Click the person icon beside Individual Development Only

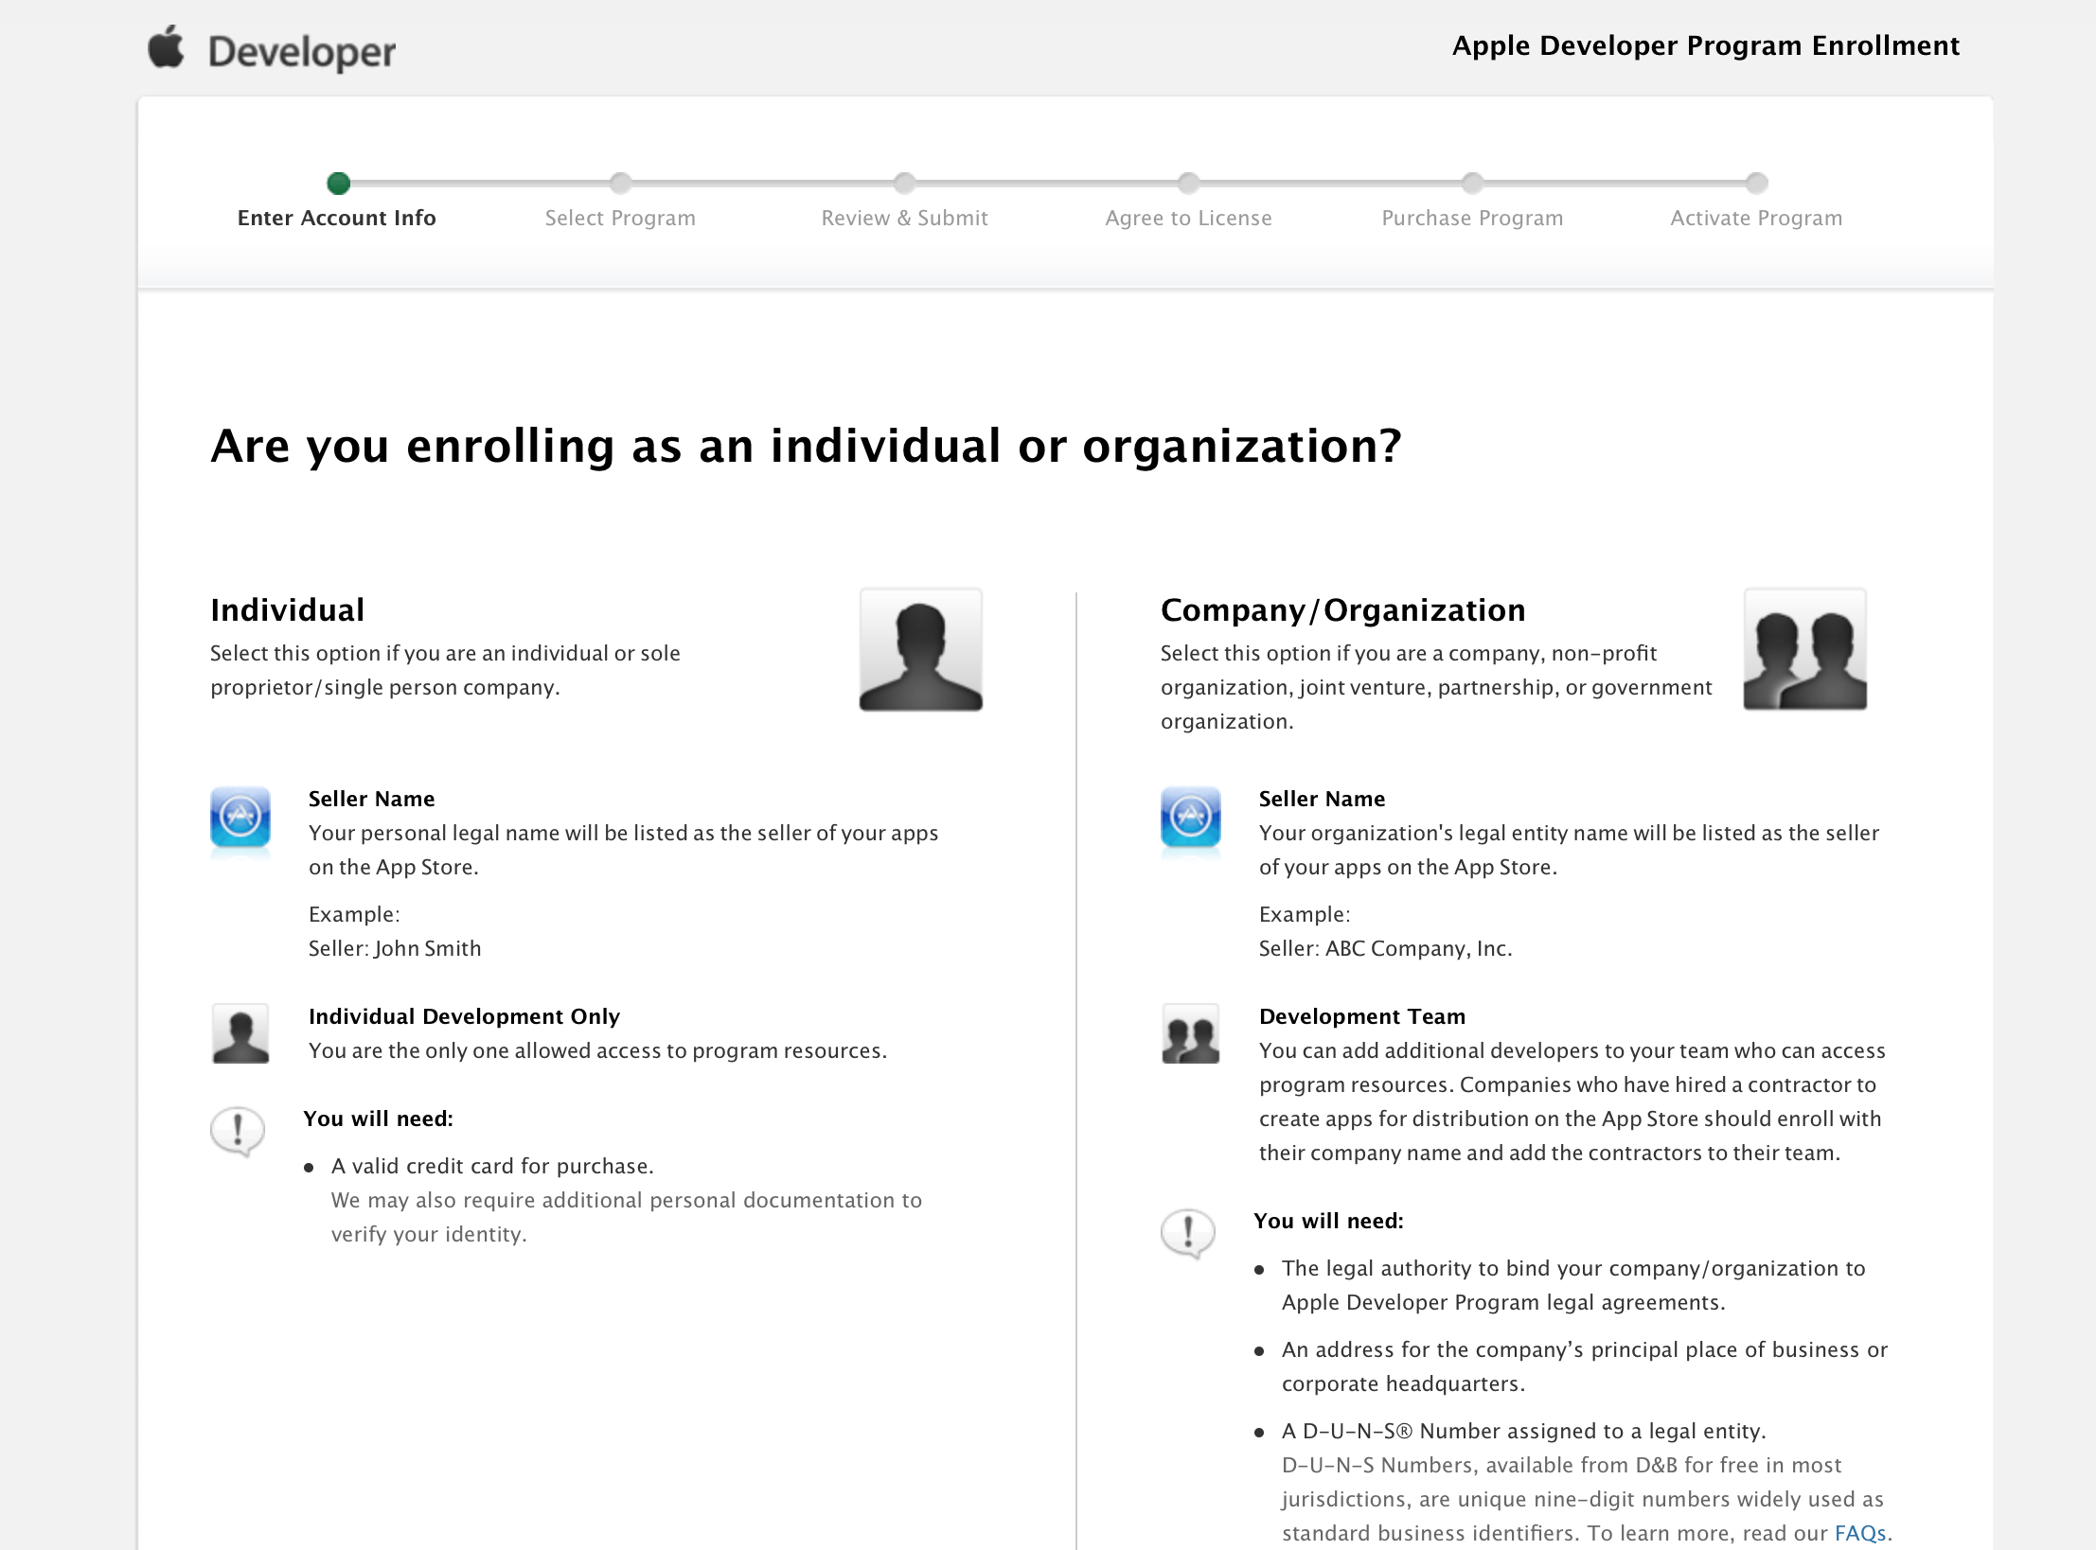[x=240, y=1033]
